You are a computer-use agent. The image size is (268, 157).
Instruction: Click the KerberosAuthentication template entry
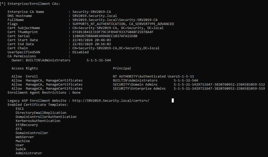38,121
